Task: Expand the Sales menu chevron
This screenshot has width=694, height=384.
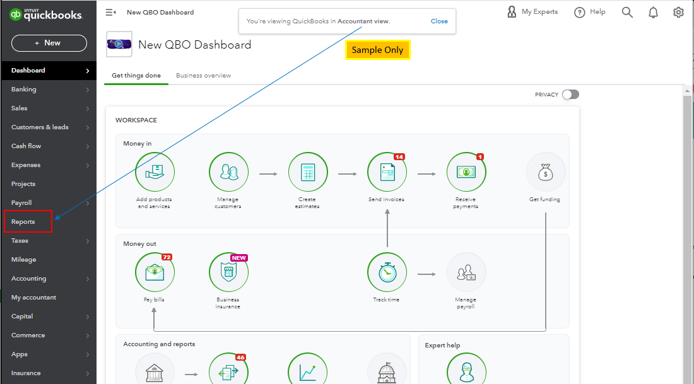Action: (x=88, y=109)
